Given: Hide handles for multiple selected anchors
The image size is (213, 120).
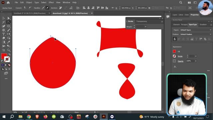Looking at the screenshot, I should pyautogui.click(x=47, y=8).
